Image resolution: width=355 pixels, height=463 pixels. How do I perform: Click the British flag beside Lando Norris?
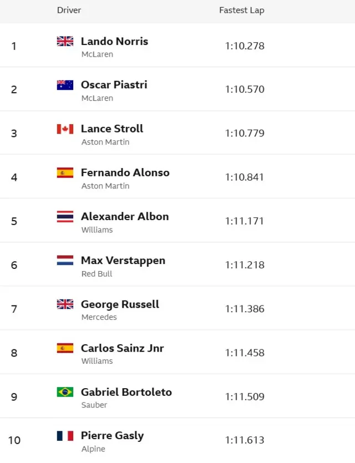65,41
